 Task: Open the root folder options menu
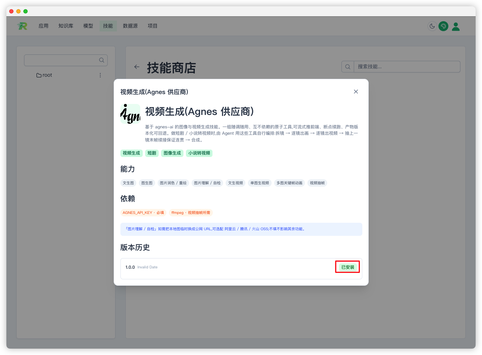coord(100,75)
